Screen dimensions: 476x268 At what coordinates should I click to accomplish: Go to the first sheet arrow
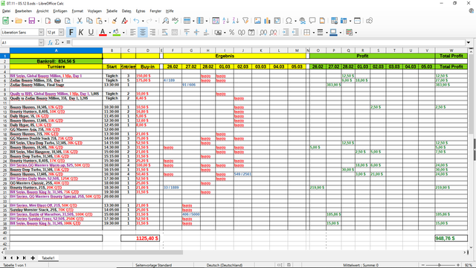(5, 258)
